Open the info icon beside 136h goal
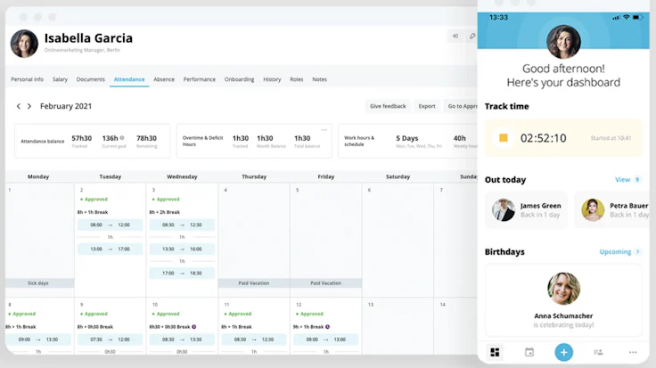This screenshot has width=656, height=368. pos(122,137)
